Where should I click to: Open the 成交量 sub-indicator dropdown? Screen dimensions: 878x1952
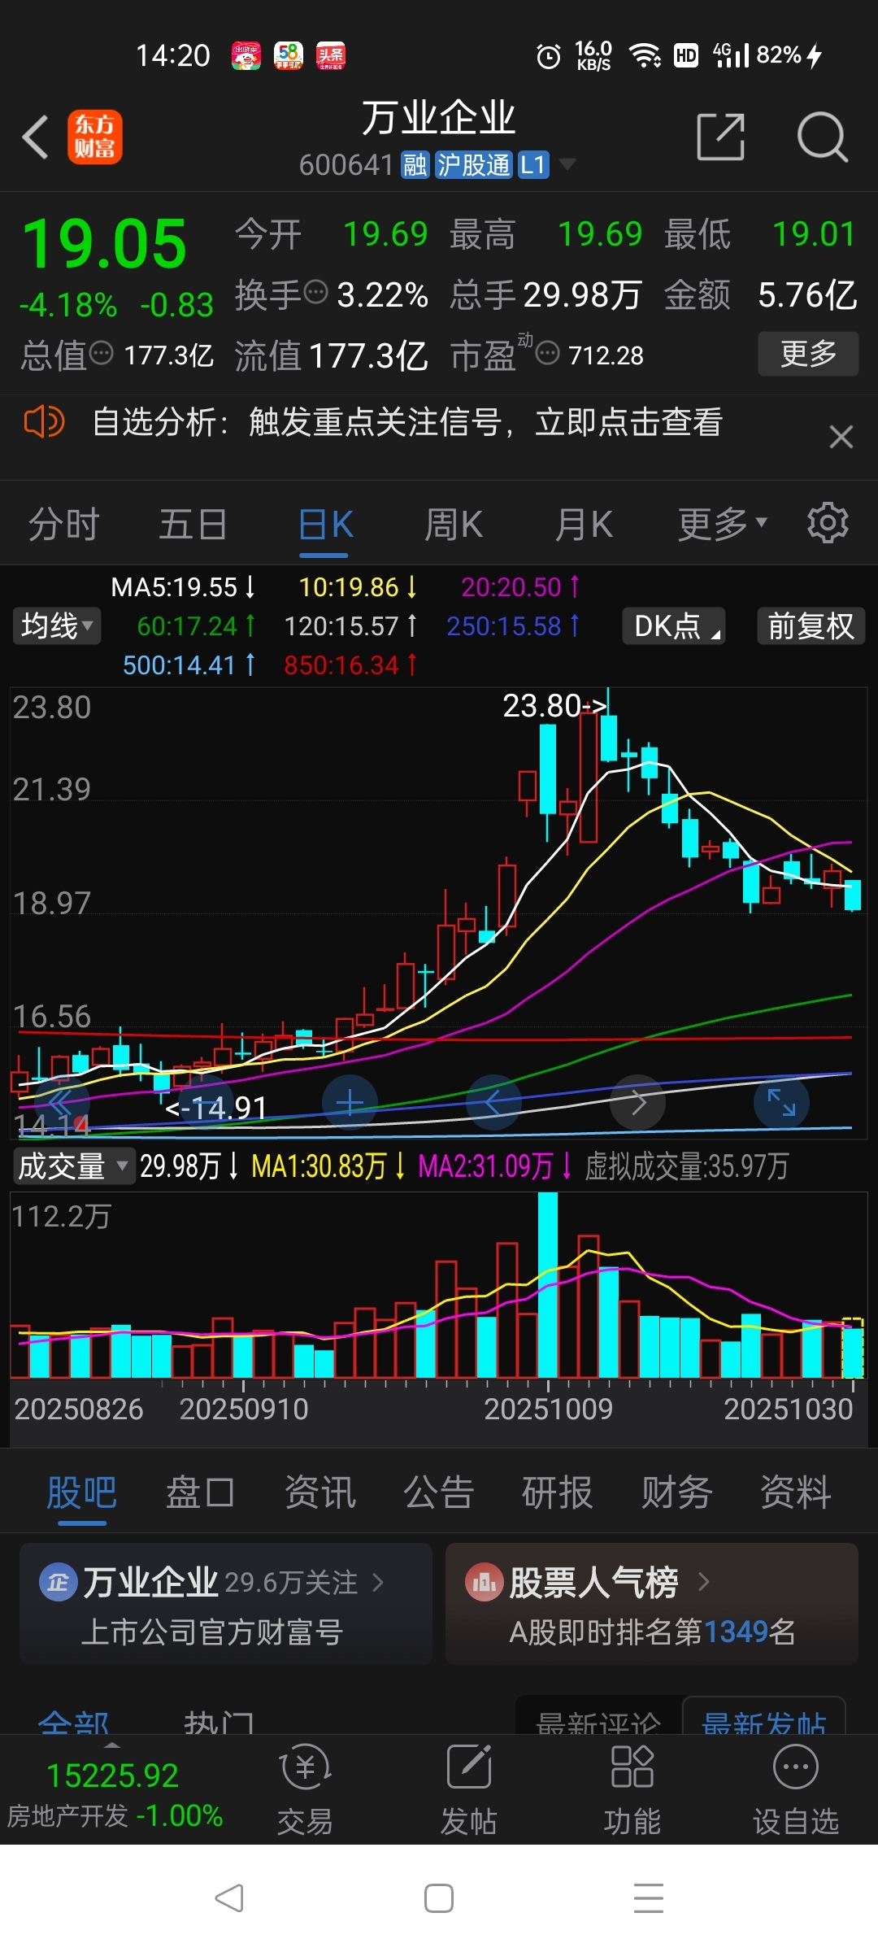click(73, 1166)
